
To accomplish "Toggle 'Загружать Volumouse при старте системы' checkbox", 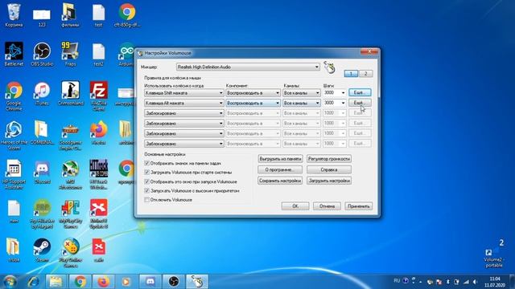I will pyautogui.click(x=146, y=172).
